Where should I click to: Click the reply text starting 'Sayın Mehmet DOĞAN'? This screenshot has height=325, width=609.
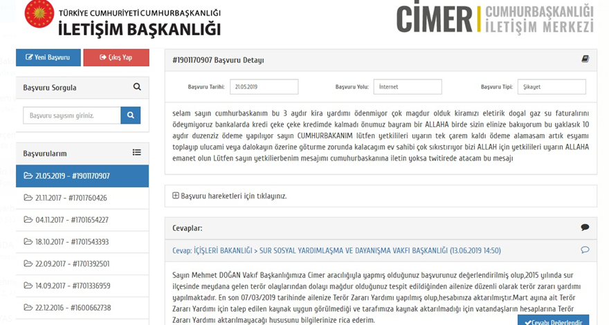tap(376, 298)
